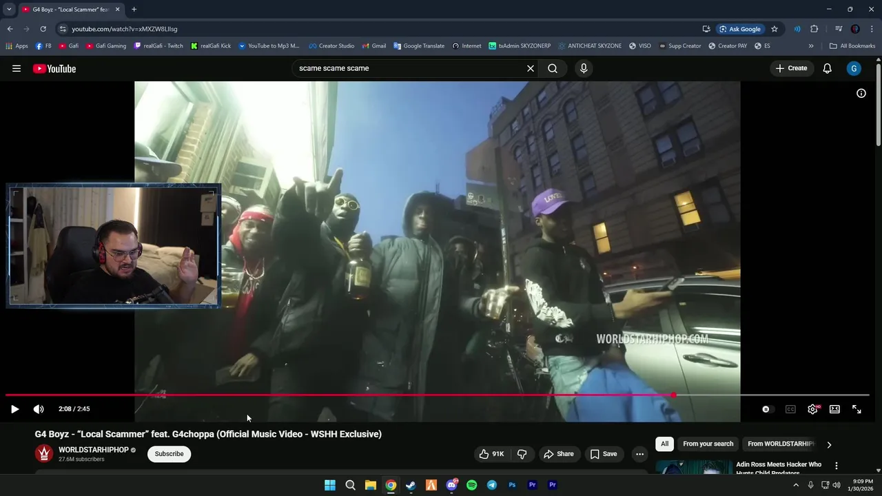882x496 pixels.
Task: Open Steam from the taskbar
Action: pos(411,485)
